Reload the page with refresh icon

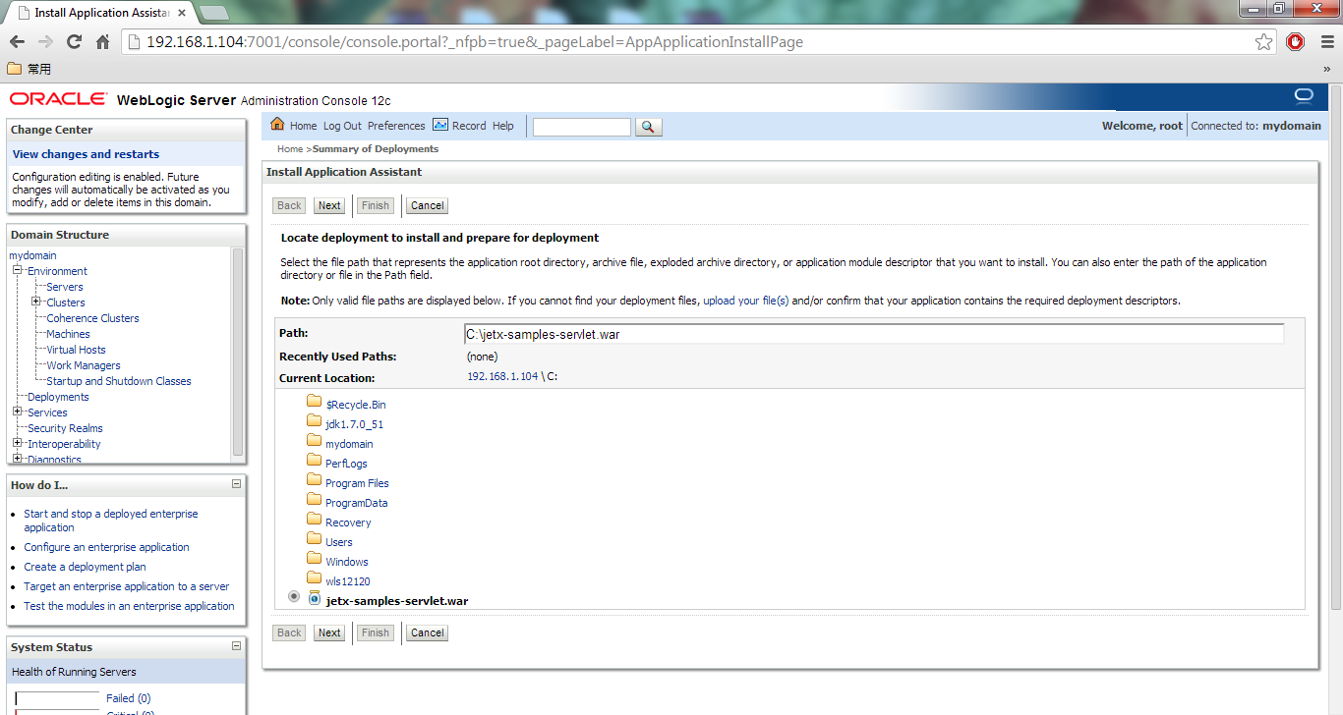74,42
